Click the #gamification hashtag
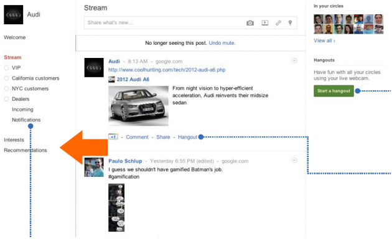The height and width of the screenshot is (241, 392). click(x=124, y=177)
